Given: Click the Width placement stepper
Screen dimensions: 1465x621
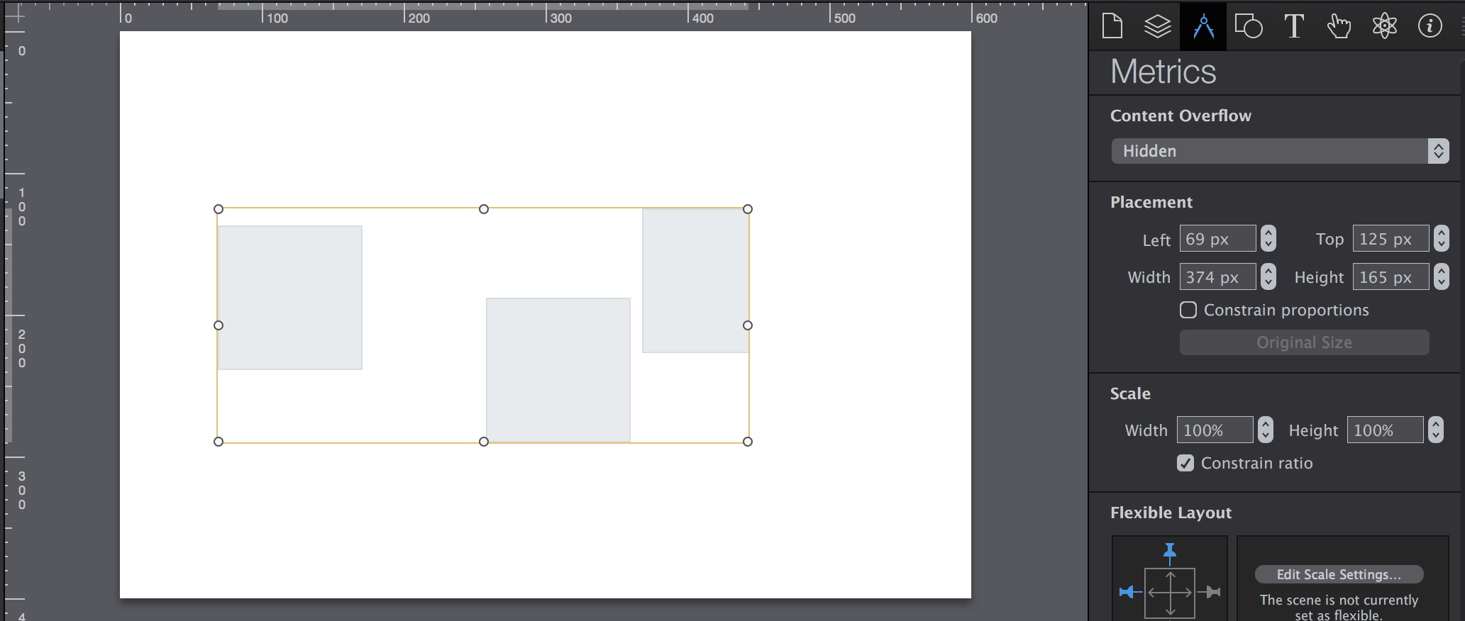Looking at the screenshot, I should [x=1268, y=276].
